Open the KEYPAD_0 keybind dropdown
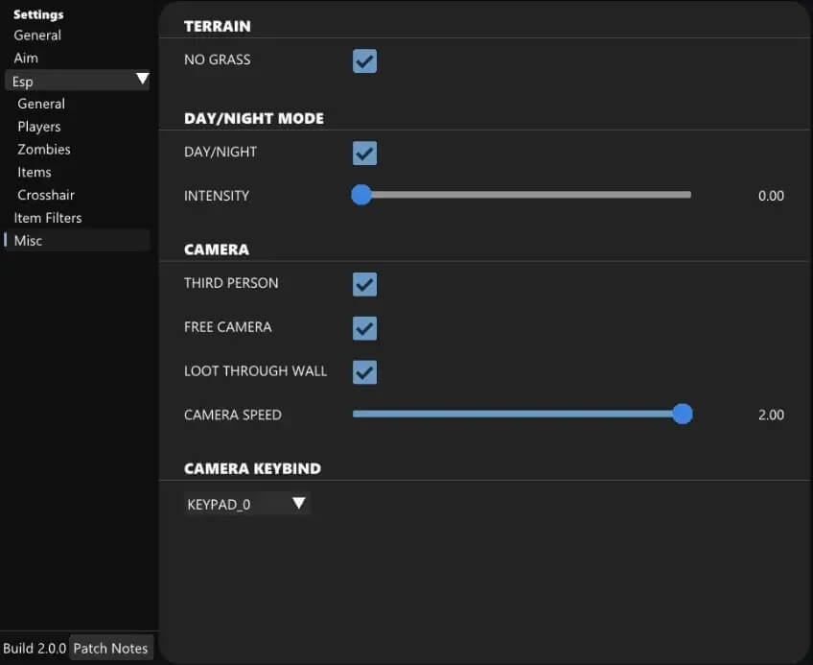This screenshot has width=813, height=665. click(246, 504)
